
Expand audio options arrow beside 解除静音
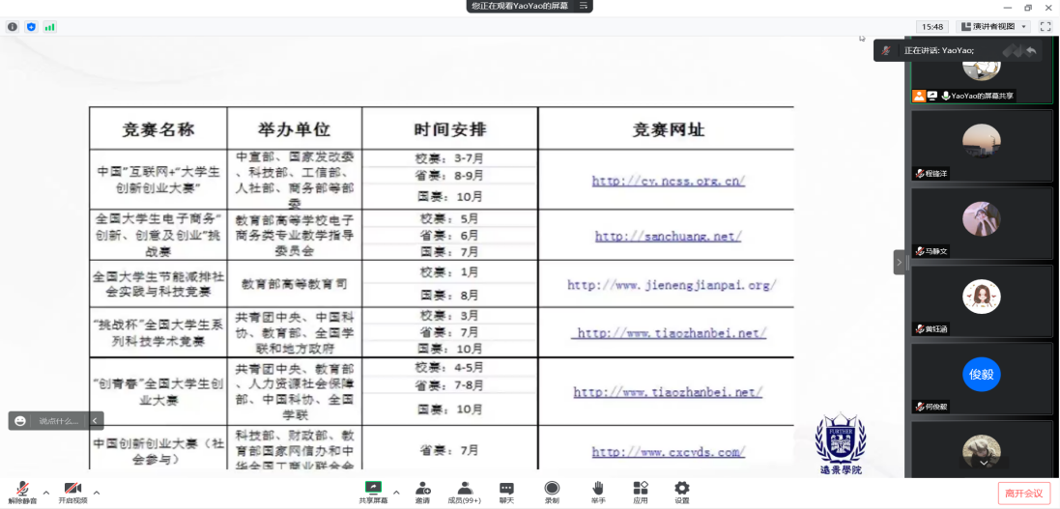(45, 493)
